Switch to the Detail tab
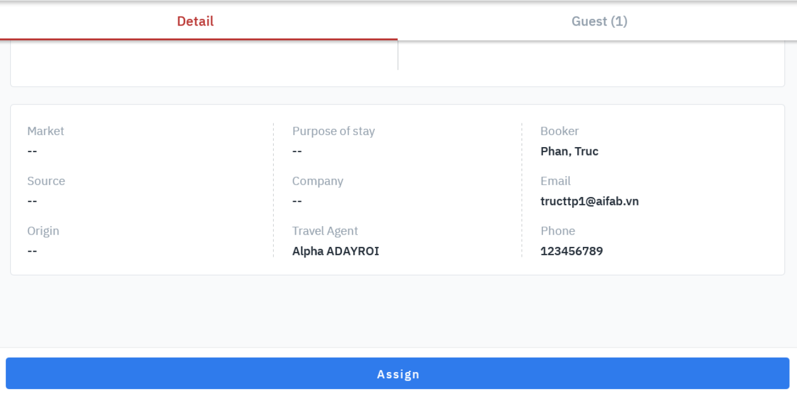Viewport: 797px width, 393px height. point(195,22)
